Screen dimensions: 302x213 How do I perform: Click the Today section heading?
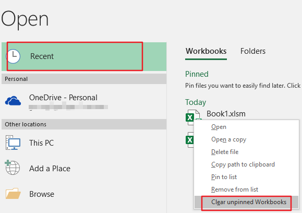[196, 102]
